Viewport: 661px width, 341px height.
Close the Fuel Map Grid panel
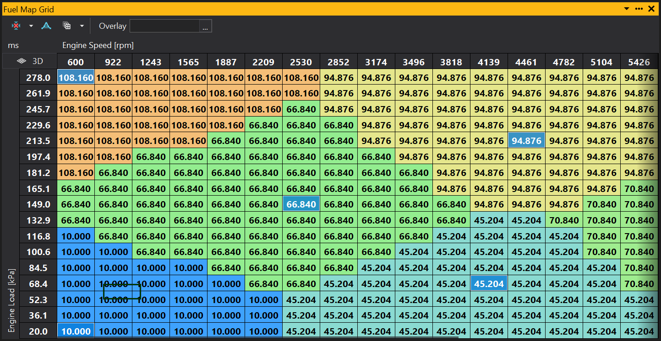coord(651,9)
